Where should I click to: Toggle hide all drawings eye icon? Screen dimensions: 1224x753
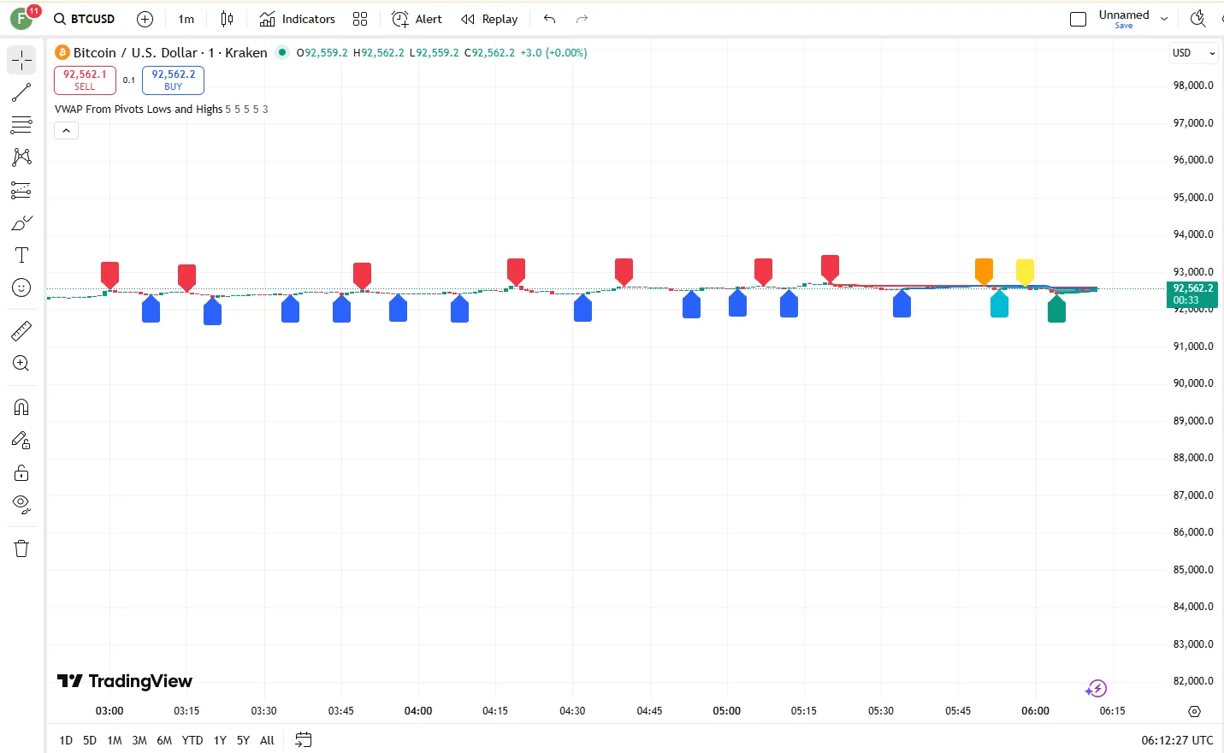point(21,504)
